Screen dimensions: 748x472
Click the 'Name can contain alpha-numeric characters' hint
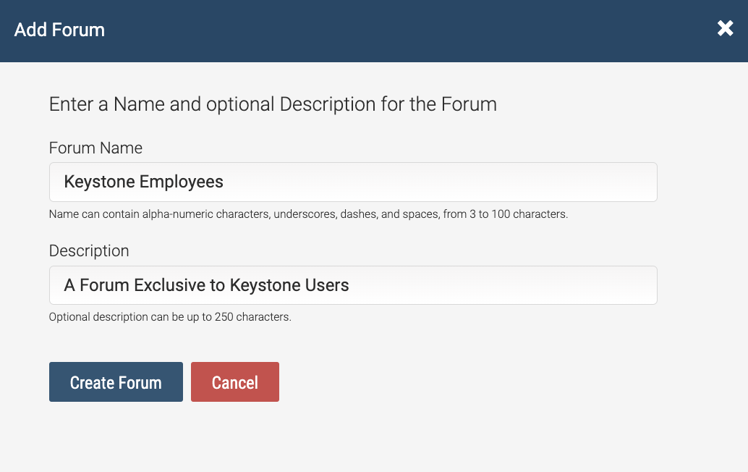(x=308, y=214)
